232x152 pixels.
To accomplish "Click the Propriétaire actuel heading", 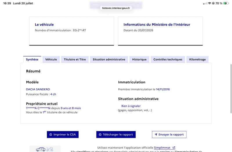I will 42,104.
